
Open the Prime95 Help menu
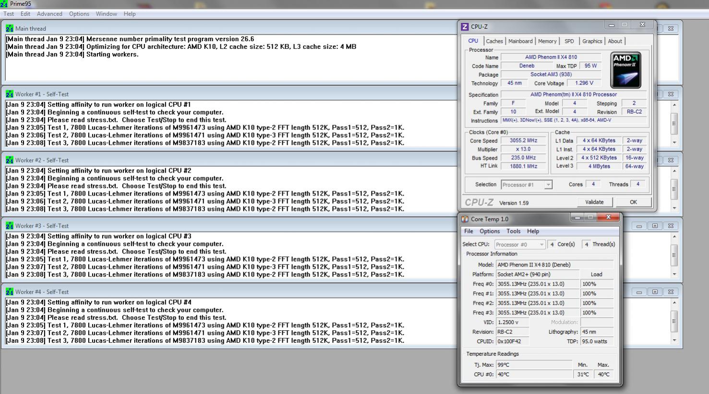(x=130, y=14)
